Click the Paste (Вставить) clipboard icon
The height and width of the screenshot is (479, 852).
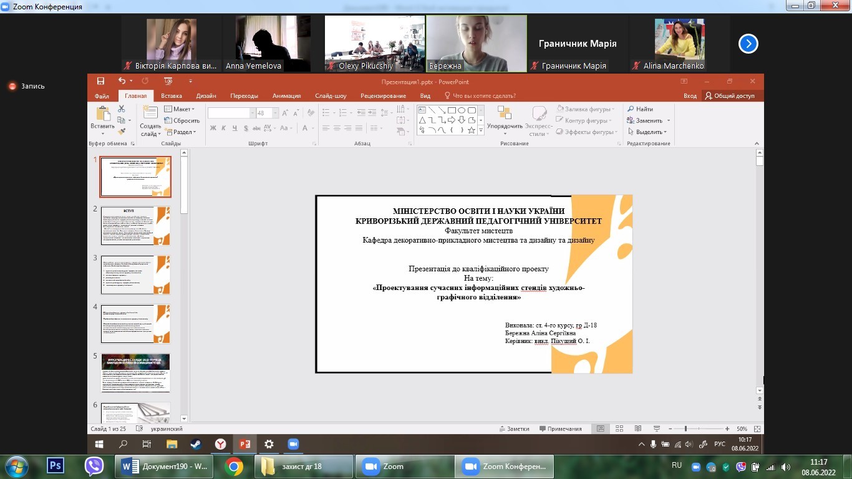pyautogui.click(x=102, y=114)
